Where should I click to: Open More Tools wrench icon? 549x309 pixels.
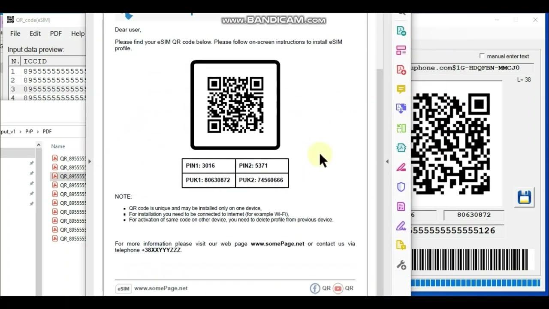[401, 265]
